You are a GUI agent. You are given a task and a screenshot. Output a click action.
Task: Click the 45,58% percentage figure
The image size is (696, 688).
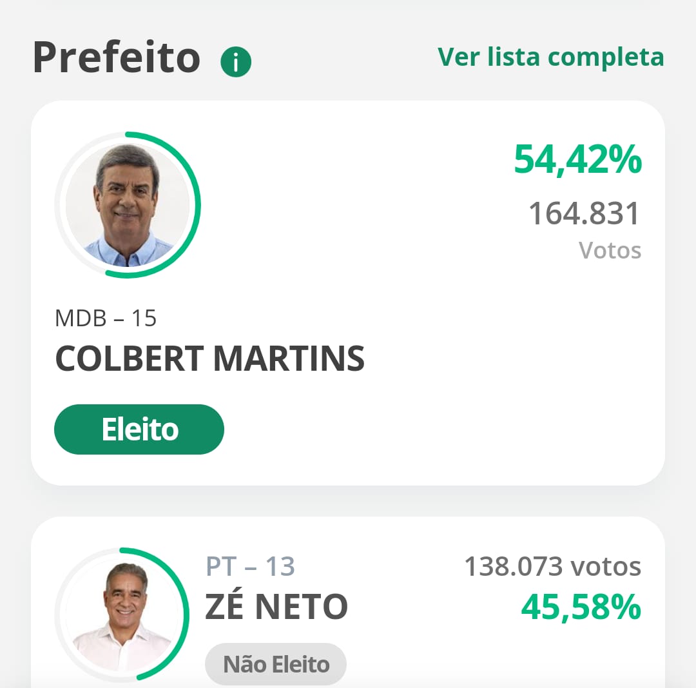coord(581,607)
